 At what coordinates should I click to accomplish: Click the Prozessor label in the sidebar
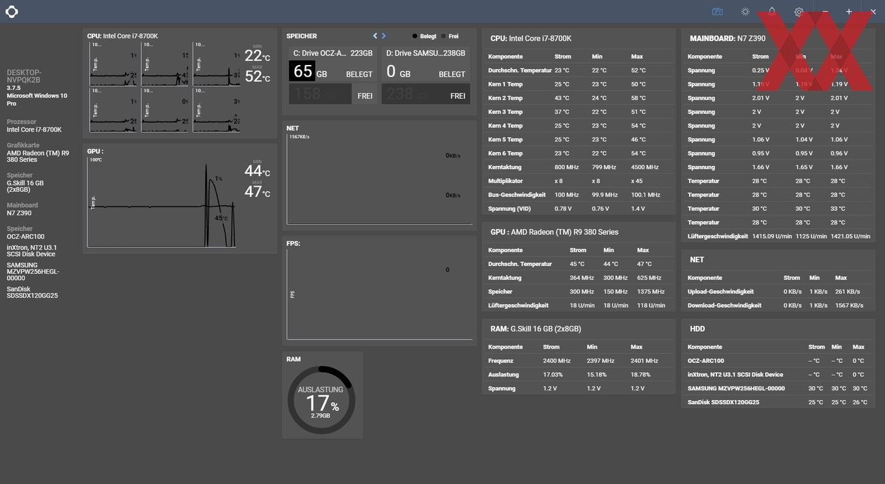pos(21,122)
